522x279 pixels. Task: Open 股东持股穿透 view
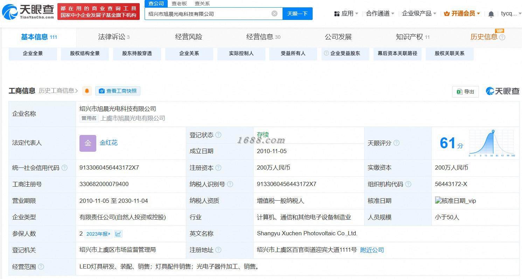[137, 53]
